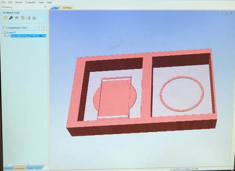This screenshot has height=171, width=235.
Task: Click the blue arrow 3D Model Tools icon
Action: [x=17, y=18]
